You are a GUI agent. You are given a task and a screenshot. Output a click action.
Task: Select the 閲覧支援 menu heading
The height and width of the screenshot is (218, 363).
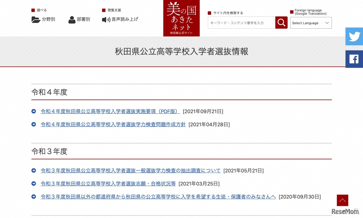point(113,10)
